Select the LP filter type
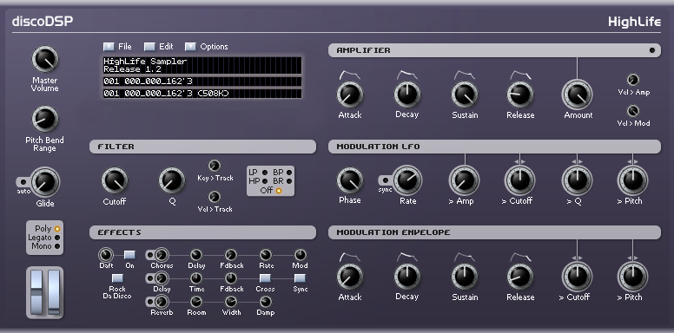Screen dimensions: 674x333 pos(265,173)
